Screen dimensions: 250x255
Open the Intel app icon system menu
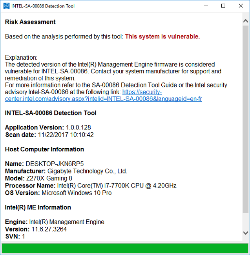click(6, 6)
